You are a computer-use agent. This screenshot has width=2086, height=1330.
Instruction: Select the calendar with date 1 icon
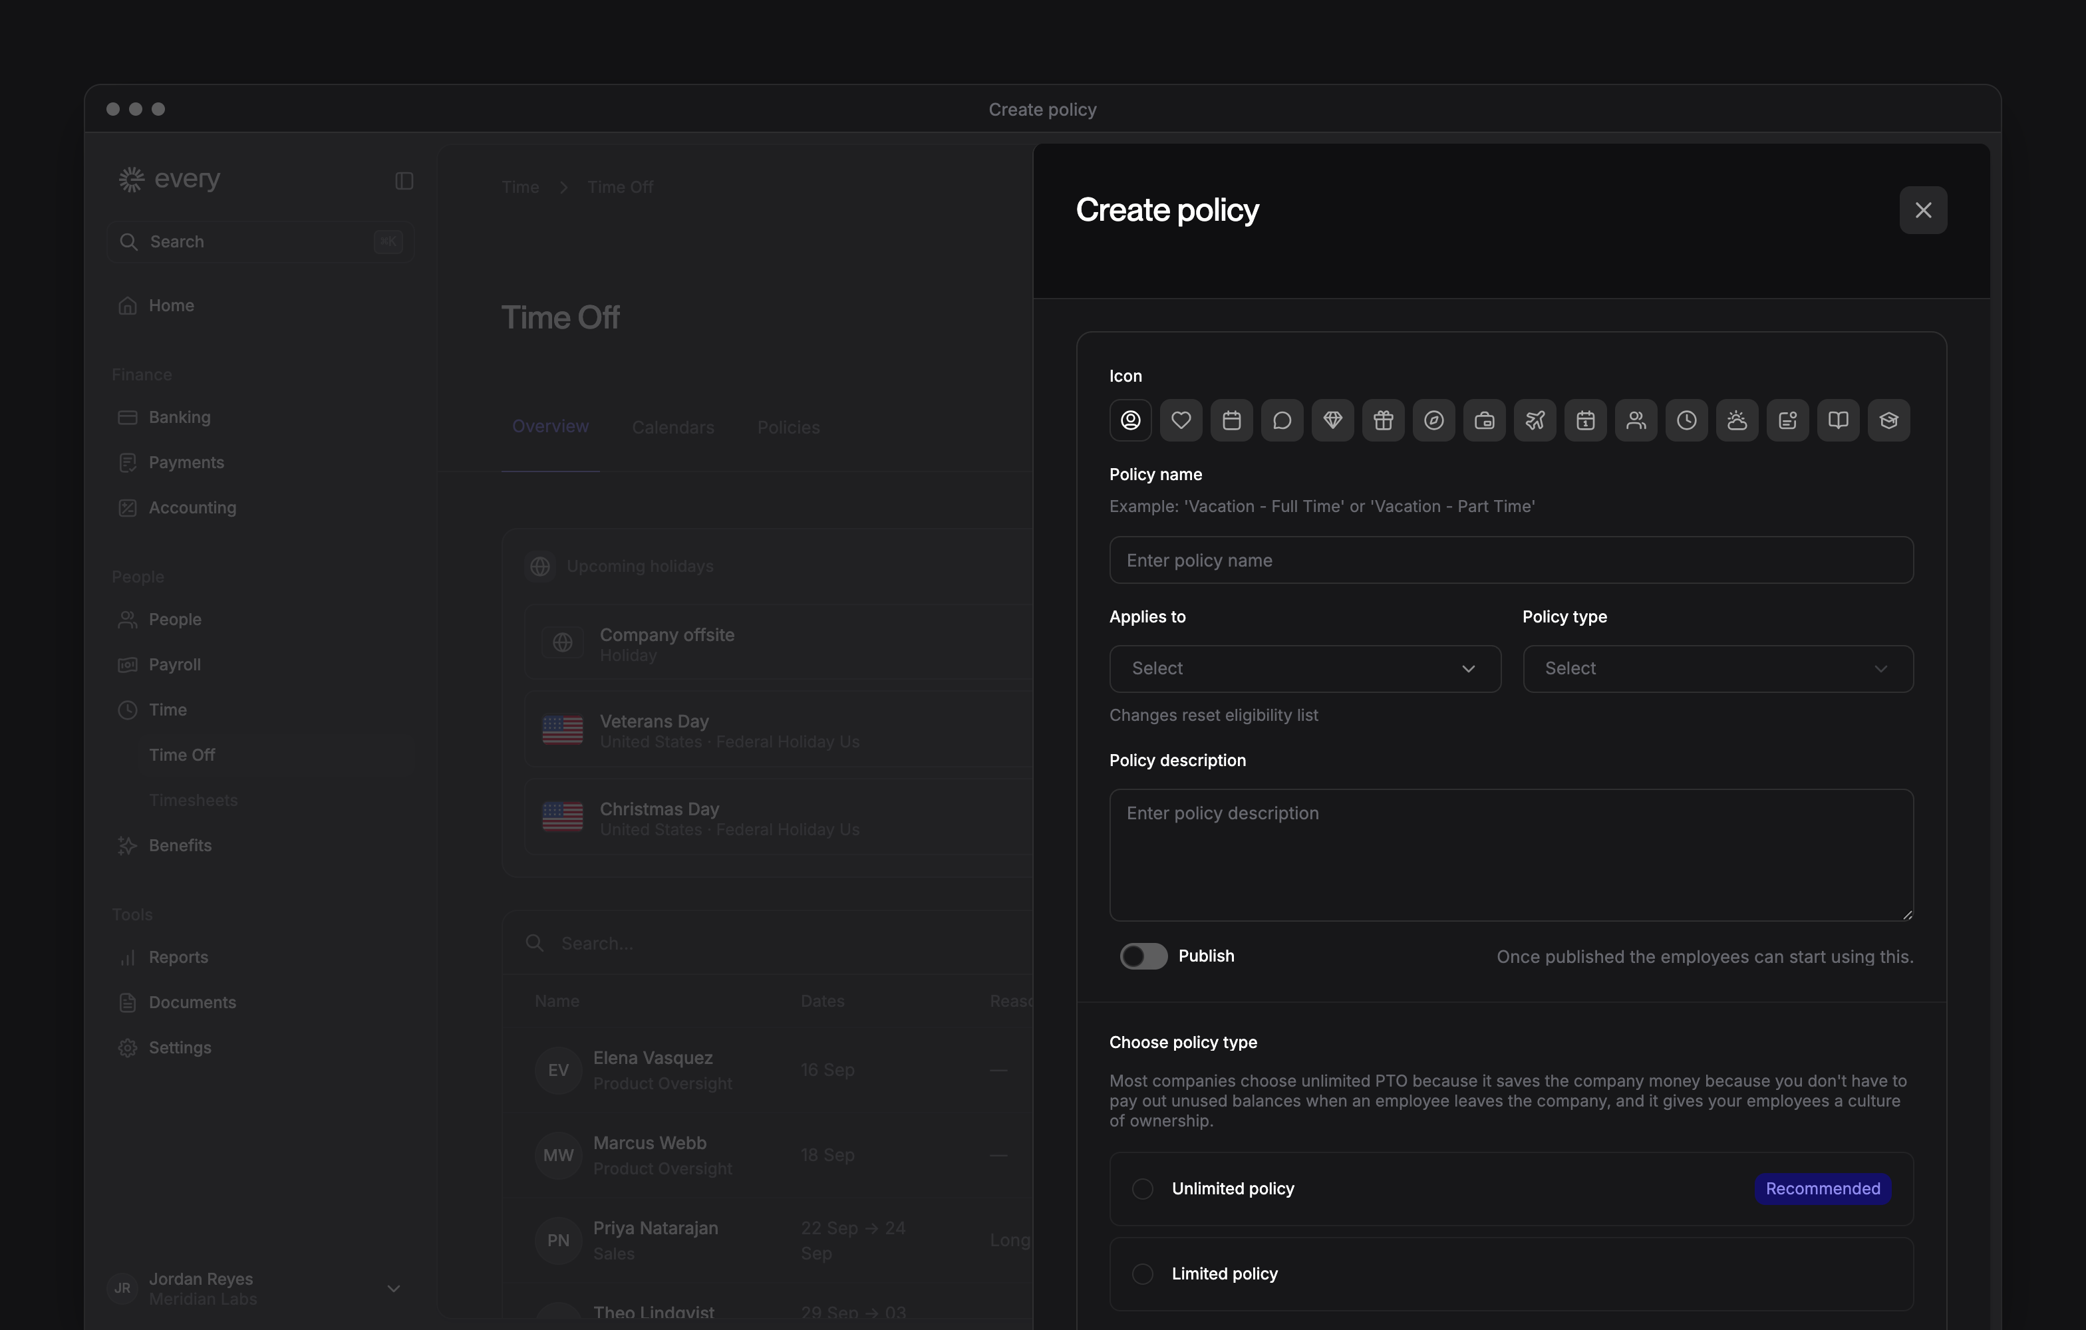(1585, 420)
